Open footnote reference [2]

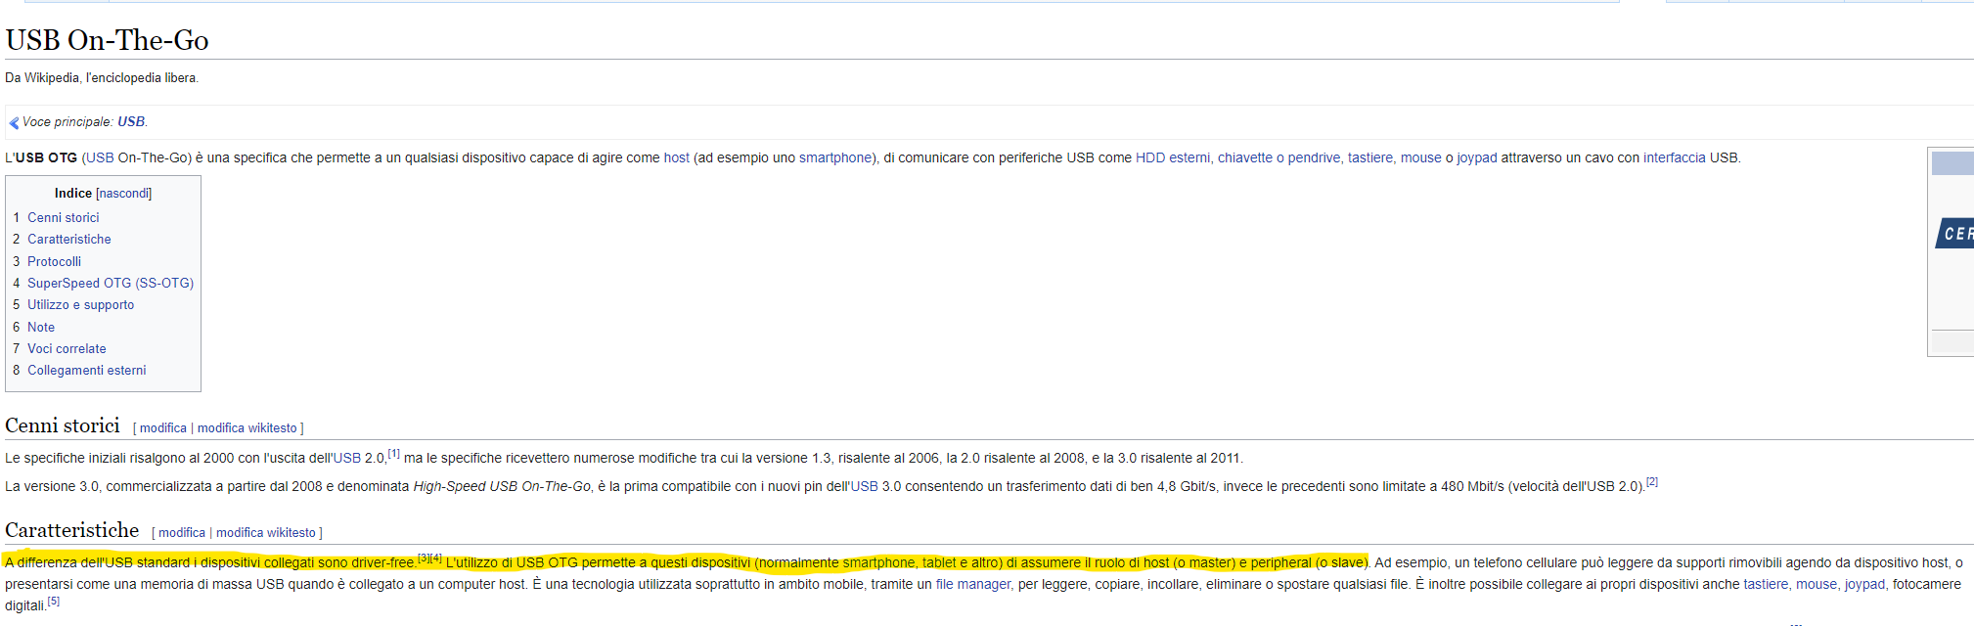[1652, 482]
